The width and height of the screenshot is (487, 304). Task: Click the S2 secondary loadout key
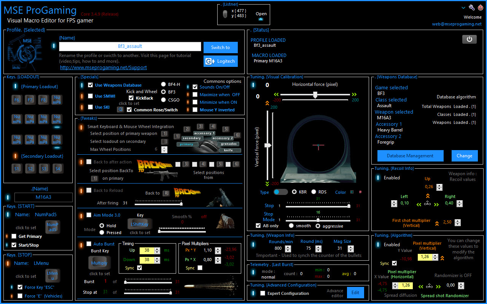tap(30, 168)
